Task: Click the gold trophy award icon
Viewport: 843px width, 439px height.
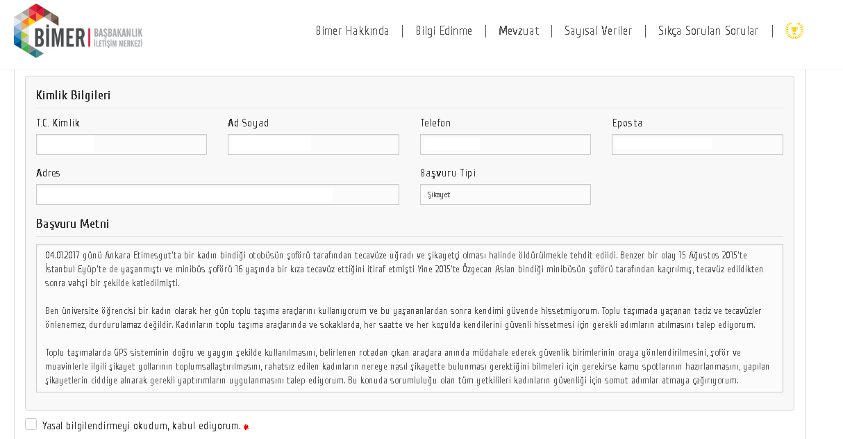Action: point(794,31)
